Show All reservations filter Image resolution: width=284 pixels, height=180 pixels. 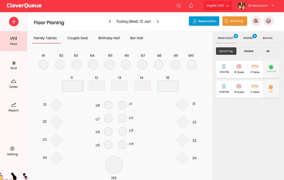tap(268, 51)
